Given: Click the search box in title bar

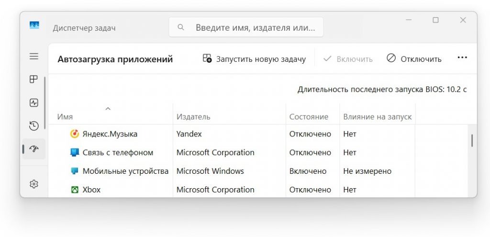Looking at the screenshot, I should click(x=246, y=27).
